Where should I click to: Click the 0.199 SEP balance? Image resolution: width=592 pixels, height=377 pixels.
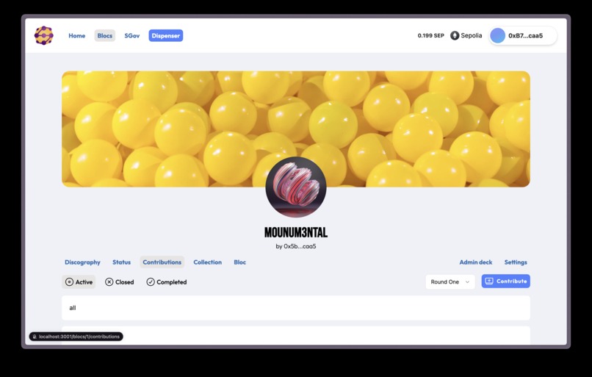click(x=431, y=35)
